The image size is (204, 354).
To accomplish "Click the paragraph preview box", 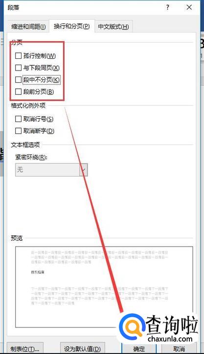I will pos(104,287).
